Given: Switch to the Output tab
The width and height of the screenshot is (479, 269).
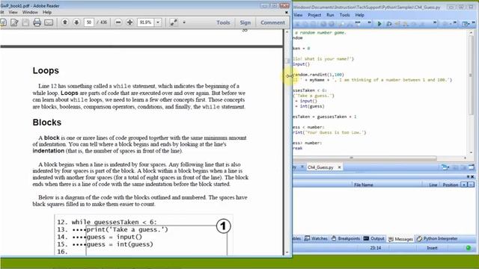Looking at the screenshot, I should [374, 238].
